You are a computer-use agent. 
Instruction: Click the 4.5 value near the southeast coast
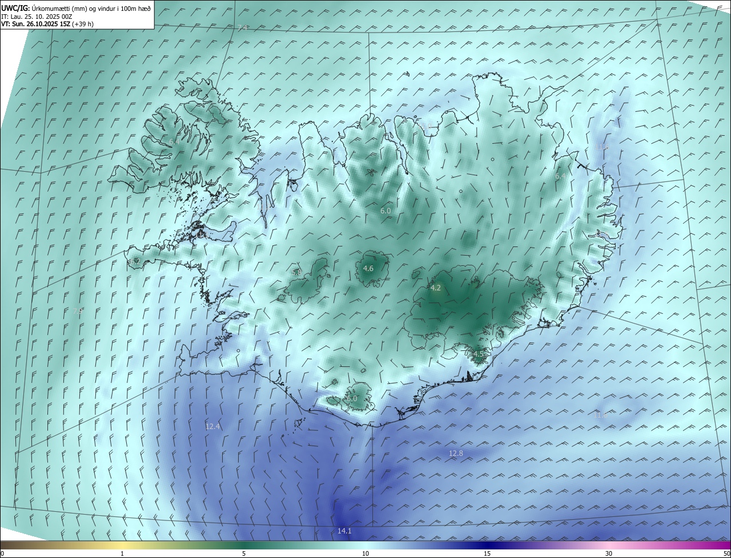click(478, 354)
